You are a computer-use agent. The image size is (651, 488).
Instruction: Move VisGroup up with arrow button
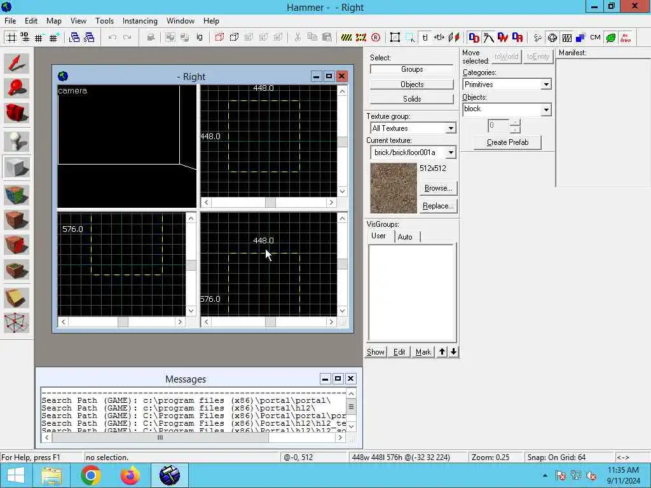tap(442, 352)
